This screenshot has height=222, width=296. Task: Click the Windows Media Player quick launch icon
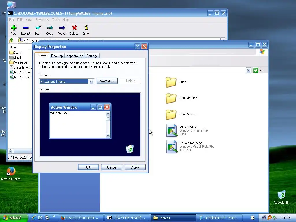[x=47, y=218]
